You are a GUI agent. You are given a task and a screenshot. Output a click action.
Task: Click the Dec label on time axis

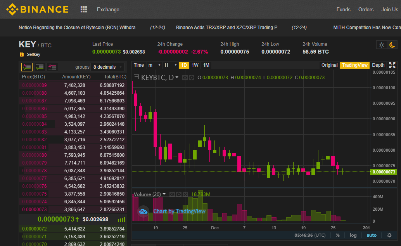coord(215,228)
